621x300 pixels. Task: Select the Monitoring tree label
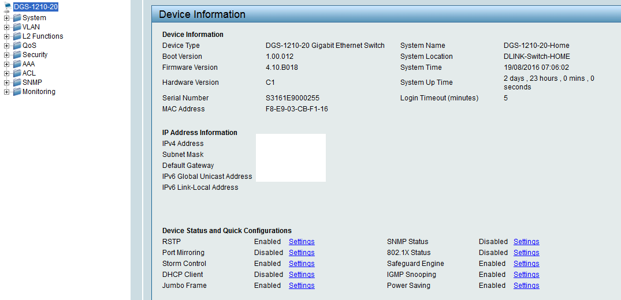pos(39,92)
